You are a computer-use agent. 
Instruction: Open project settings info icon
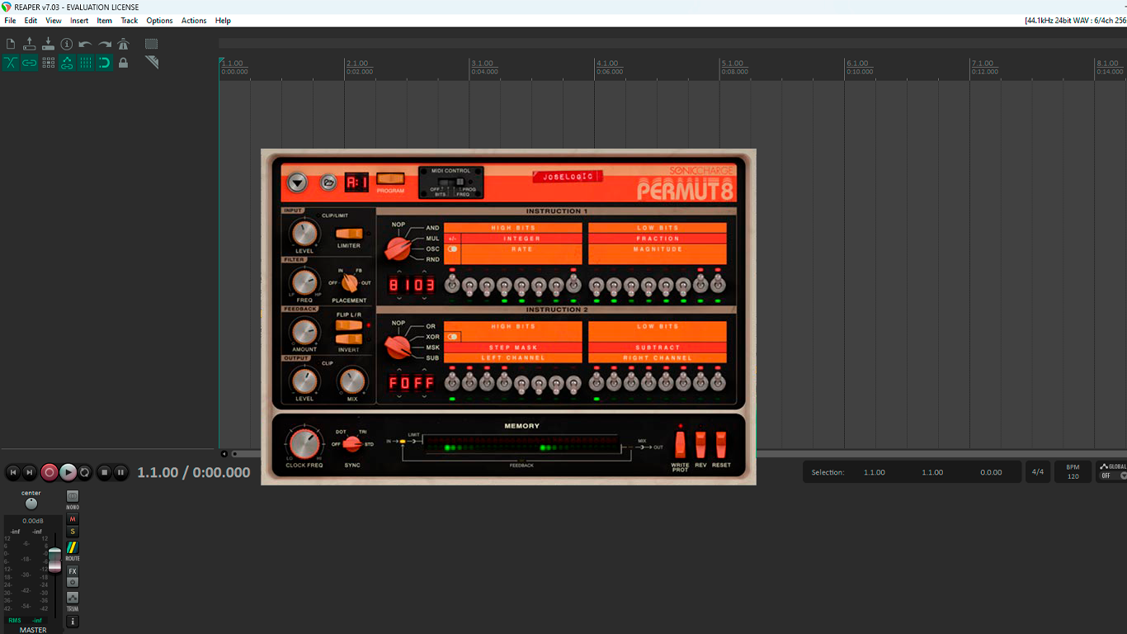tap(67, 44)
